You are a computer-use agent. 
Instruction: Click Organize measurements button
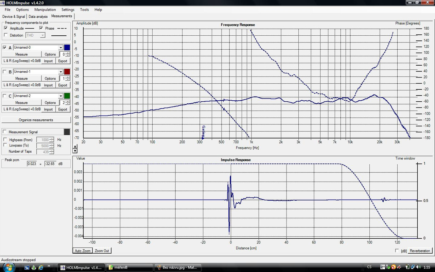click(36, 120)
